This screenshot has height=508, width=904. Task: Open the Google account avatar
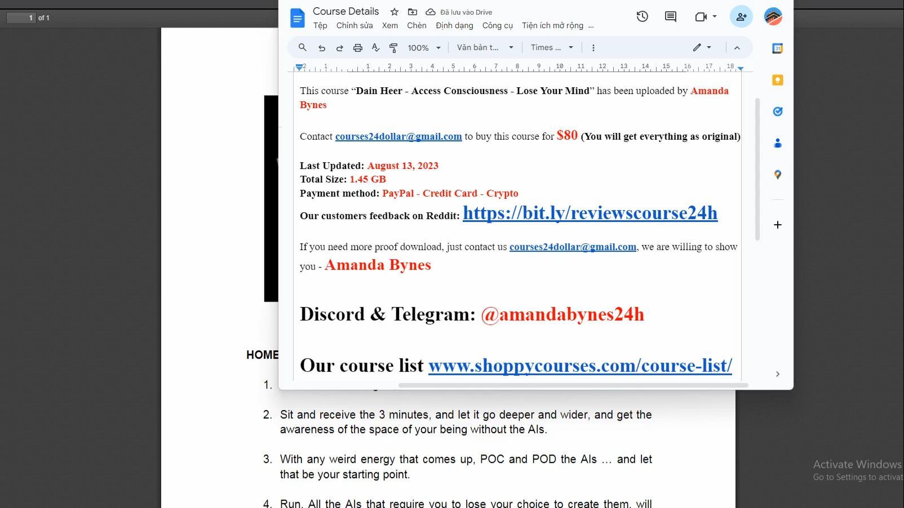click(x=773, y=16)
